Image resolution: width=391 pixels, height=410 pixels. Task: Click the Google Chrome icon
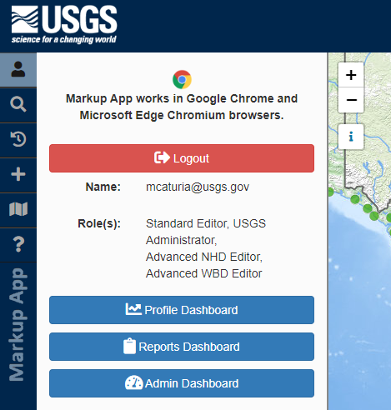182,79
